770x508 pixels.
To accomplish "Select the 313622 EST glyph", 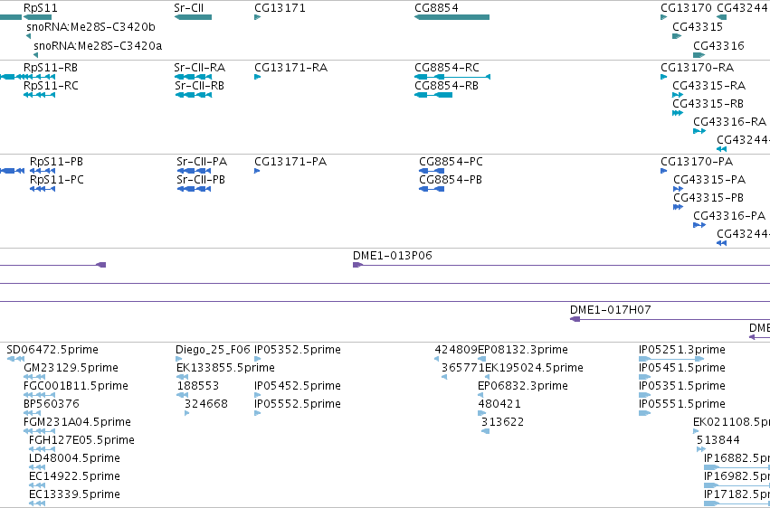I will point(485,431).
